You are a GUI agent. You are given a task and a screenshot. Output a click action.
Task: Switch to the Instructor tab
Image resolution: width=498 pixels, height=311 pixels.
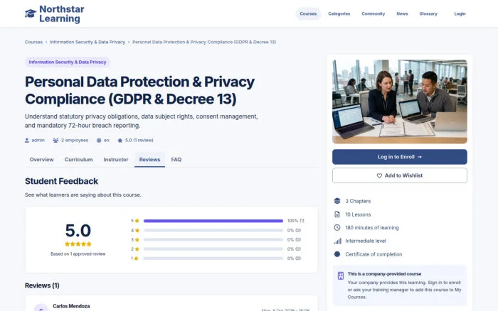[116, 160]
